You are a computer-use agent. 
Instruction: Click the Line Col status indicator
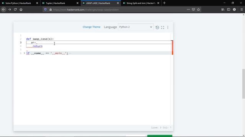(x=161, y=127)
